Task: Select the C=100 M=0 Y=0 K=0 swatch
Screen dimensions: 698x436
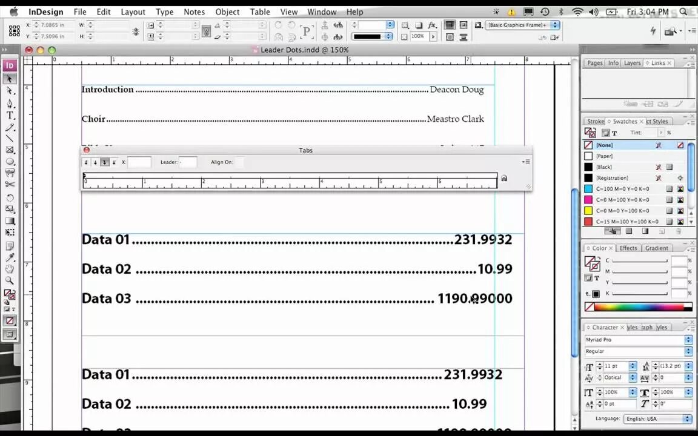Action: 634,189
